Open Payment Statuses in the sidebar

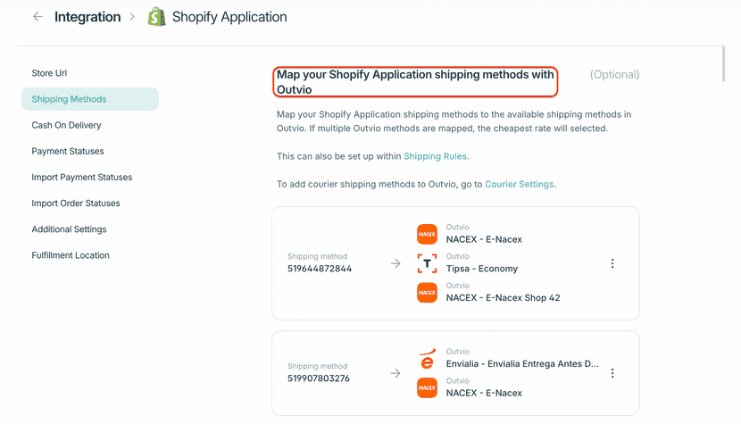pos(67,152)
